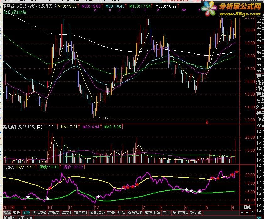The height and width of the screenshot is (219, 264).
Task: Click the MA1: 7.21 label
Action: pos(69,127)
